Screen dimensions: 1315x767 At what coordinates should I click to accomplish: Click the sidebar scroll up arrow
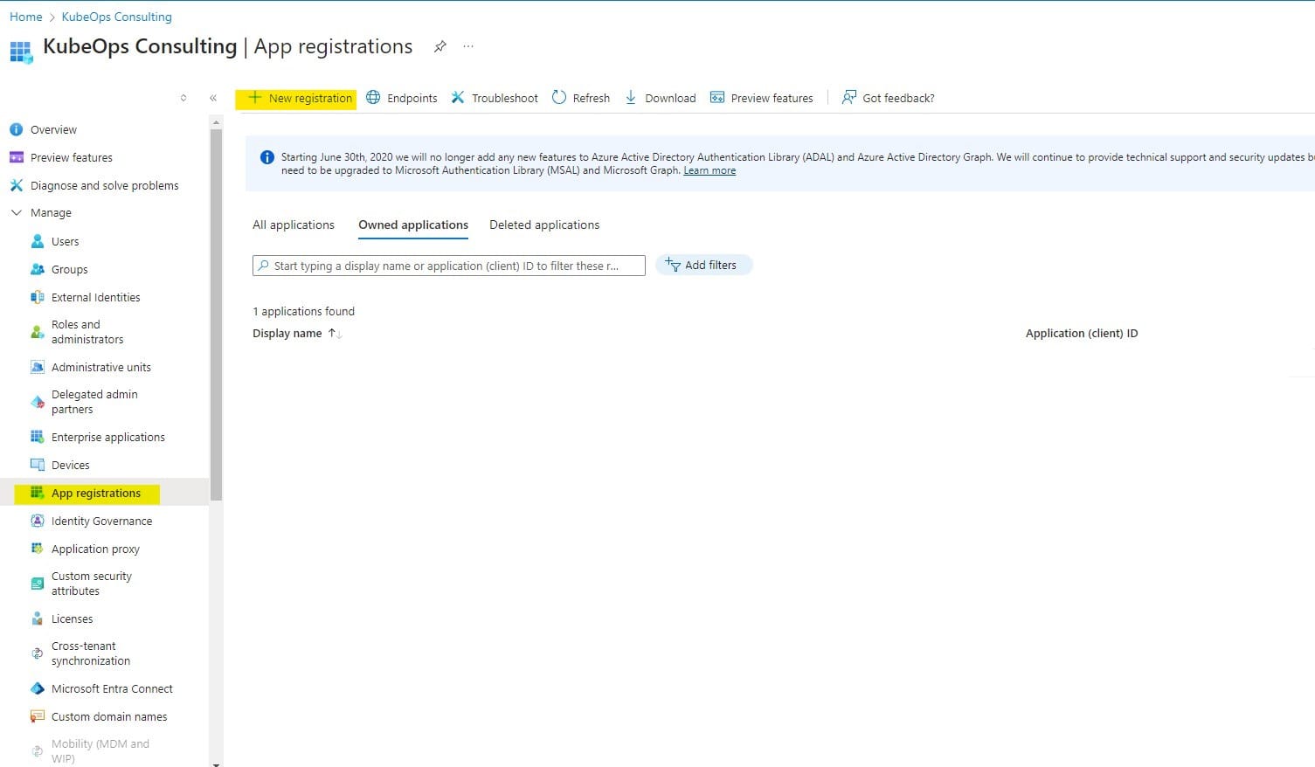217,122
